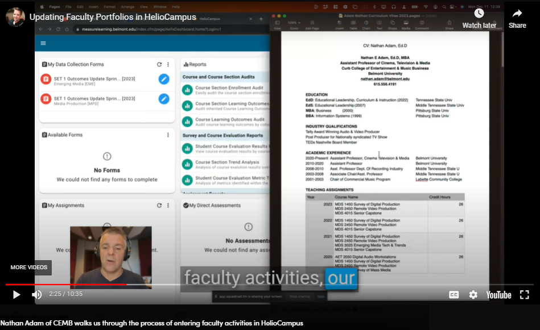Open the View dropdown in the Pages toolbar
The image size is (540, 330).
(277, 25)
